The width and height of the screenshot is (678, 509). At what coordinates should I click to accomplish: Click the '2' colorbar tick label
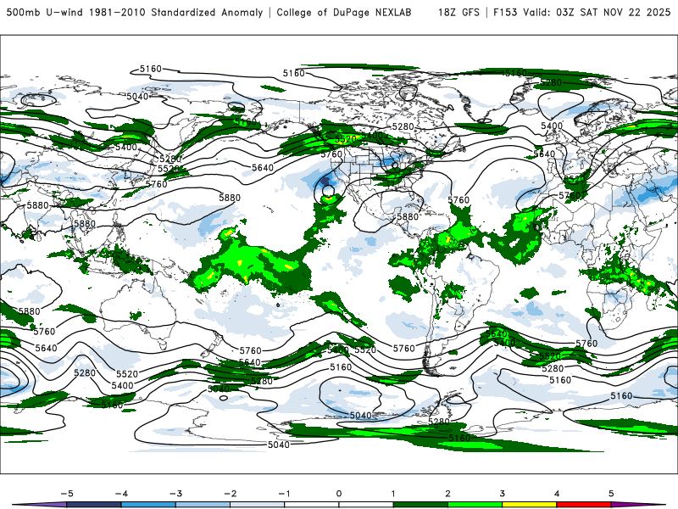pyautogui.click(x=448, y=494)
